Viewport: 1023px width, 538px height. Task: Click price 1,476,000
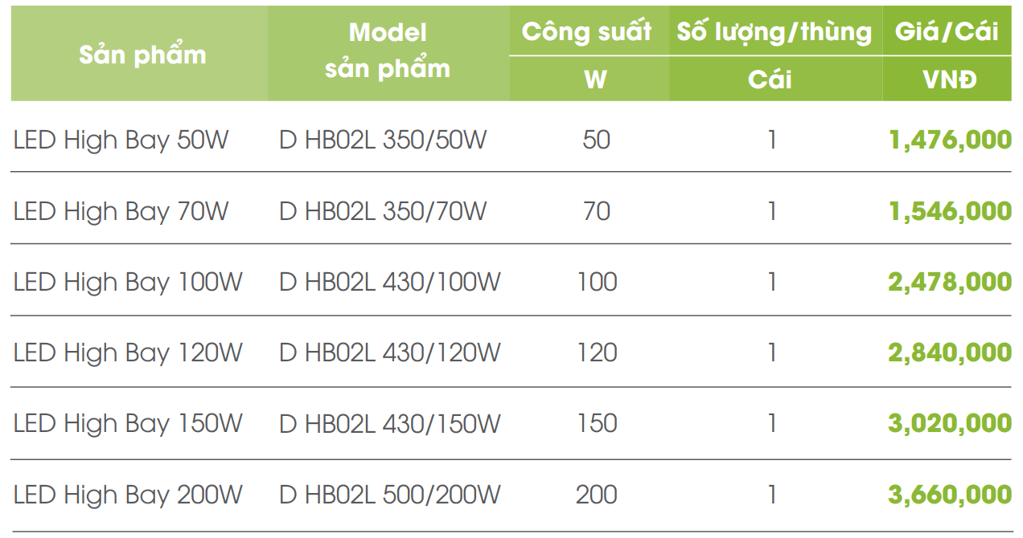pos(950,141)
